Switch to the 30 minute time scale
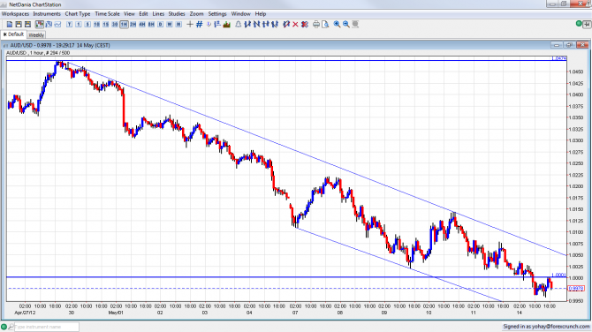 (x=115, y=24)
